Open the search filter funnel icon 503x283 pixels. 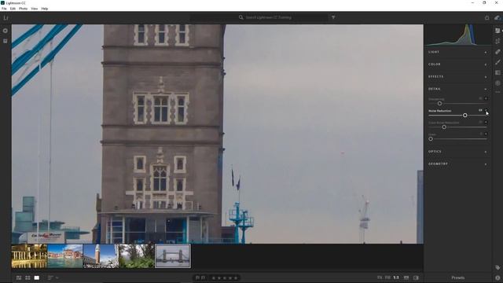click(x=333, y=17)
